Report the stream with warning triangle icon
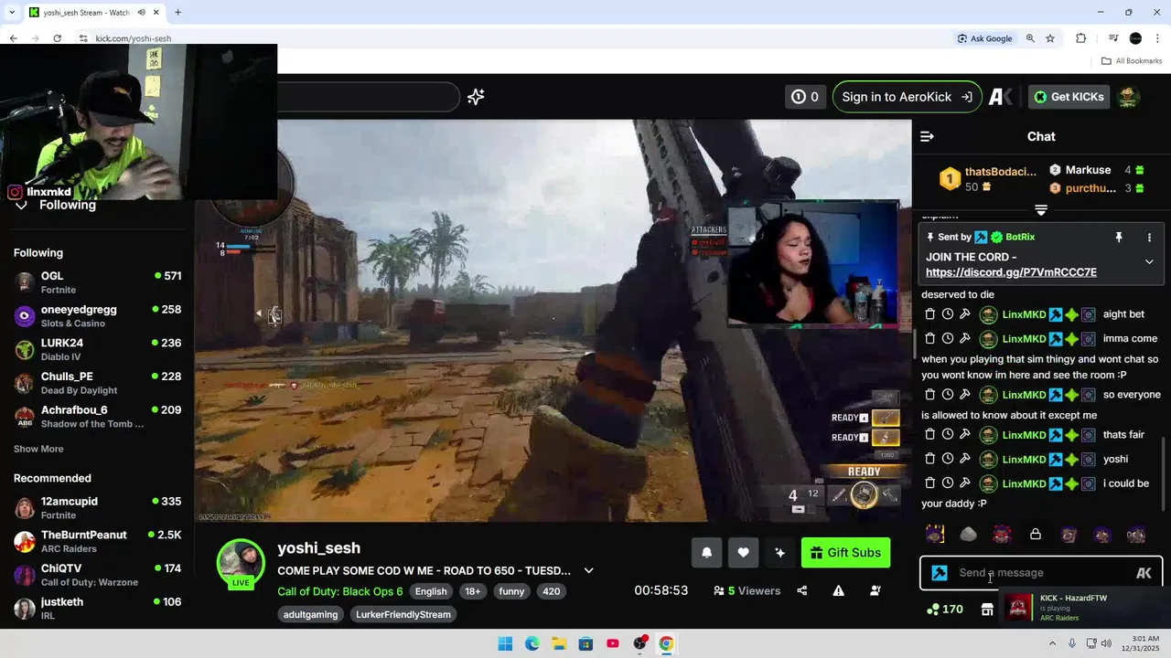The width and height of the screenshot is (1171, 658). (838, 590)
